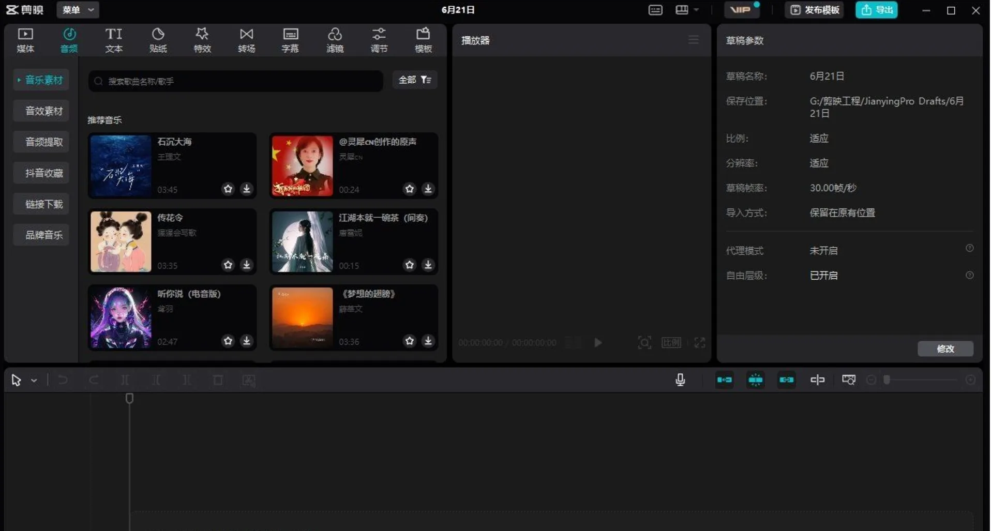The height and width of the screenshot is (531, 992).
Task: Open the 比例 ratio option in player
Action: pos(671,342)
